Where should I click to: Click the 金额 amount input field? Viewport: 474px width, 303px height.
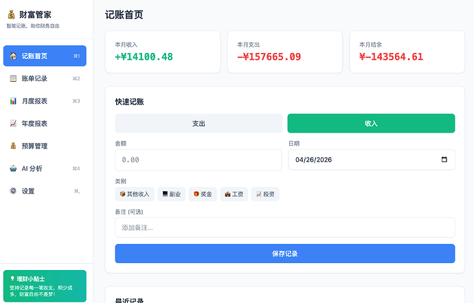click(199, 159)
